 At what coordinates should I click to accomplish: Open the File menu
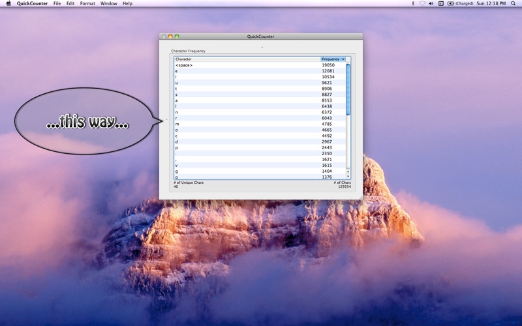57,3
